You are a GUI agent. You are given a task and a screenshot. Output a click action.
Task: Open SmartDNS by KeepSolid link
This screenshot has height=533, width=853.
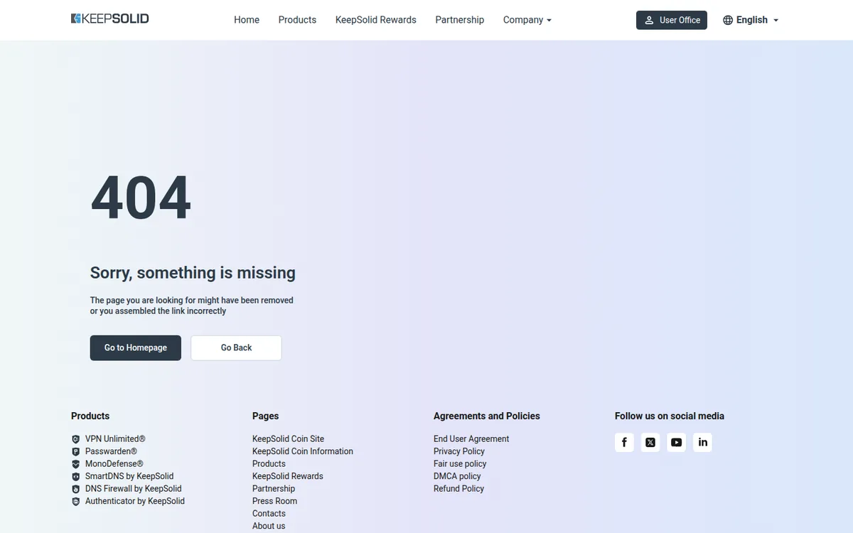129,476
